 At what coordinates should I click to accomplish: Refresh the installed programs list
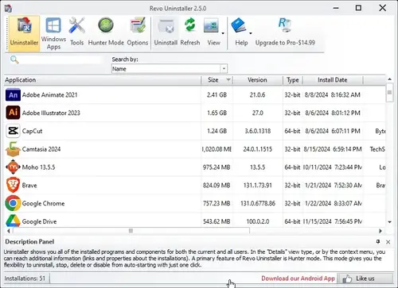click(190, 32)
